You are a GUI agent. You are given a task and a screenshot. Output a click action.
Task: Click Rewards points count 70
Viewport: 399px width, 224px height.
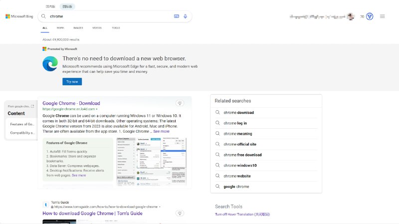pos(362,16)
